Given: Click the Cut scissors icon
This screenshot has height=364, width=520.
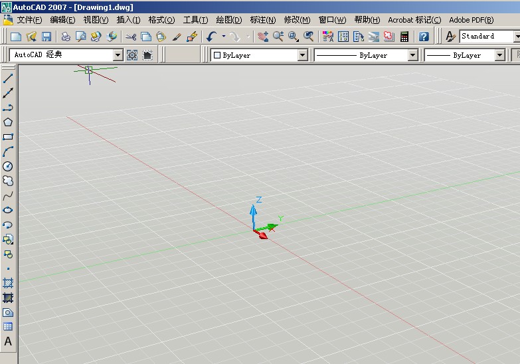Looking at the screenshot, I should click(131, 37).
